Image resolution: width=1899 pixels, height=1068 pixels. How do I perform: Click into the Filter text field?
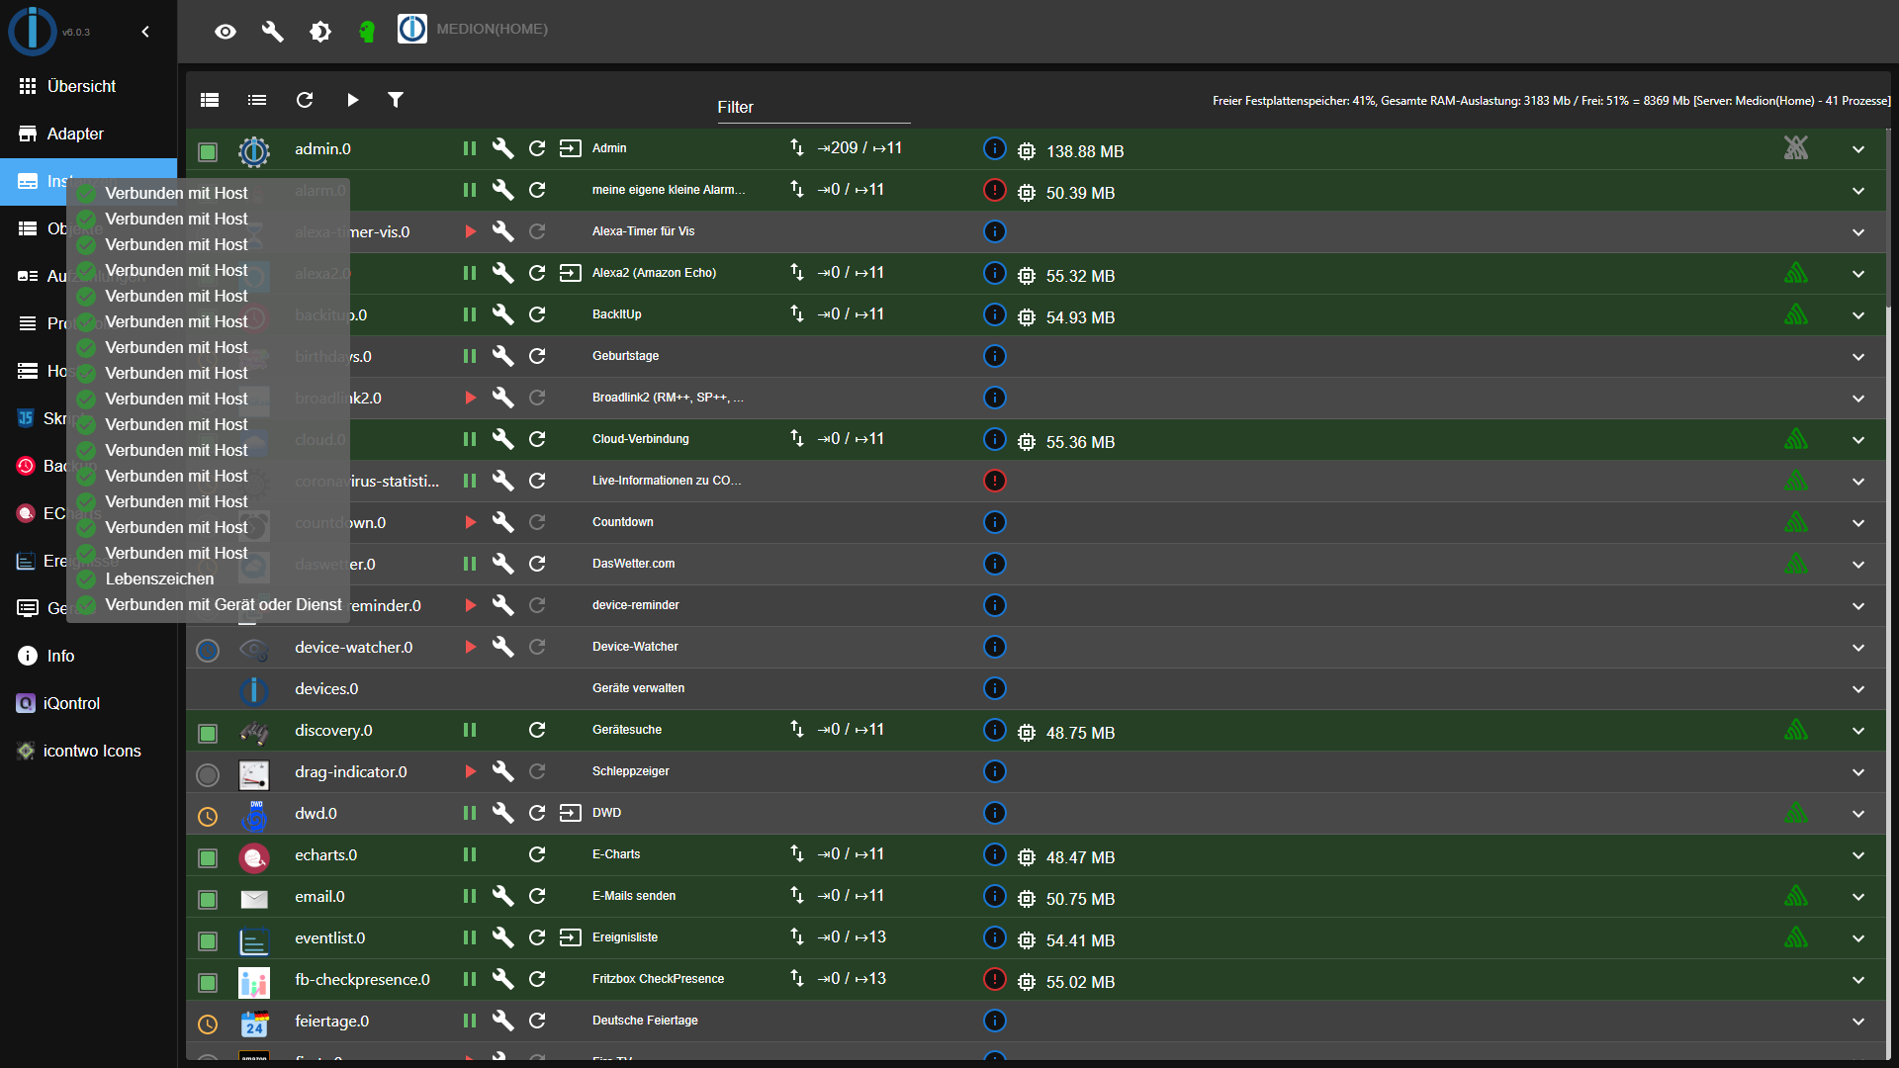[813, 107]
